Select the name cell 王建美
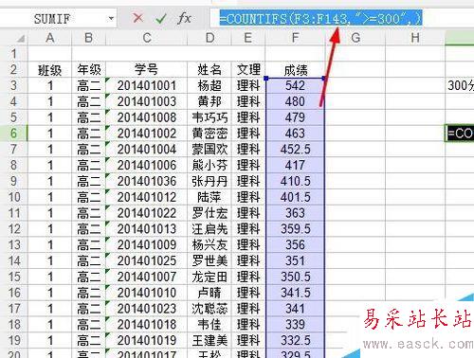474x358 pixels. pos(210,340)
